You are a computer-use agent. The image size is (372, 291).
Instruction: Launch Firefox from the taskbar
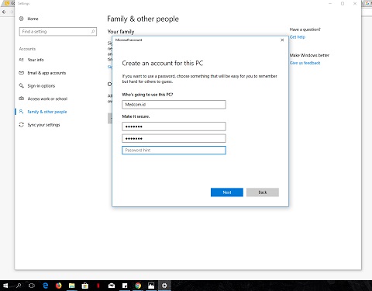click(x=59, y=286)
